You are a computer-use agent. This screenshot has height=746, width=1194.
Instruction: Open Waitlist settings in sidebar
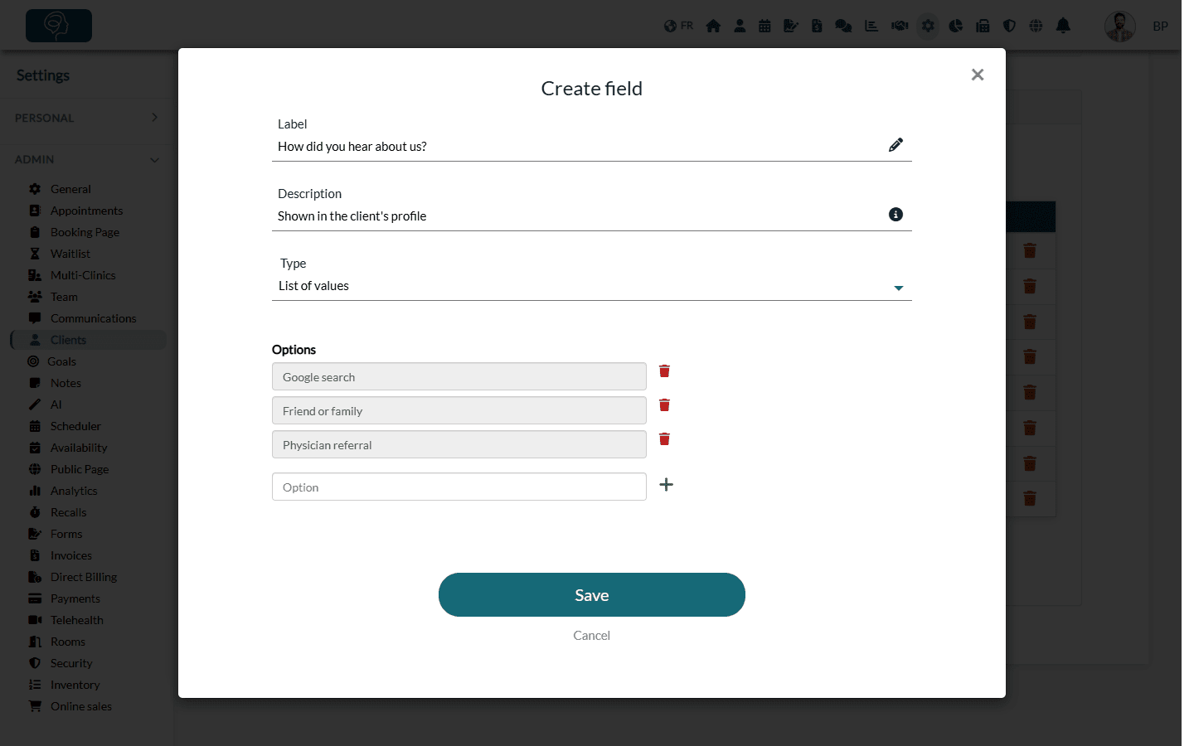(x=70, y=254)
